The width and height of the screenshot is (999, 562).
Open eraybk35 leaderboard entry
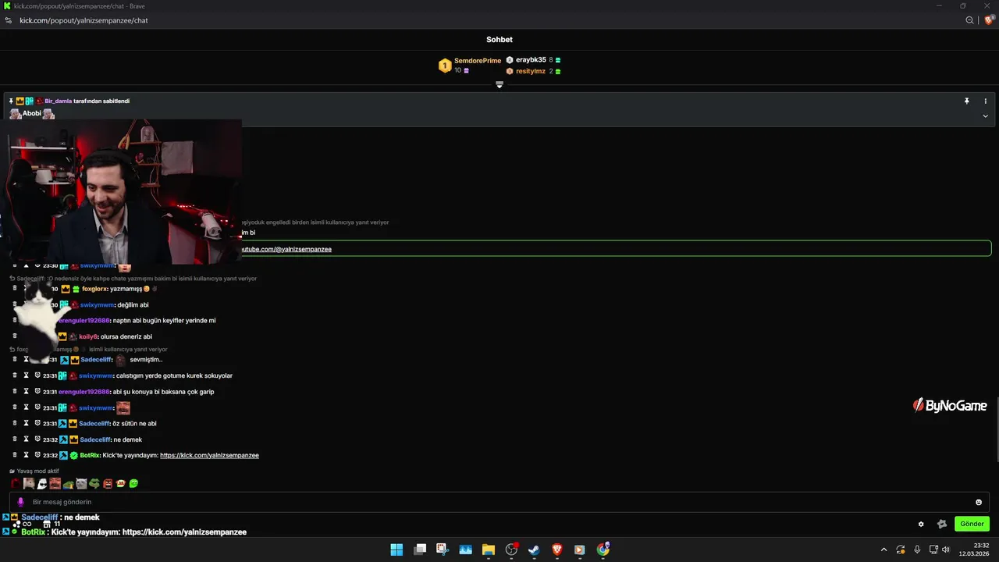(x=531, y=60)
